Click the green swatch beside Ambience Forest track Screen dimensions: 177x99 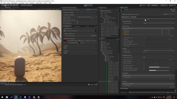(79, 41)
